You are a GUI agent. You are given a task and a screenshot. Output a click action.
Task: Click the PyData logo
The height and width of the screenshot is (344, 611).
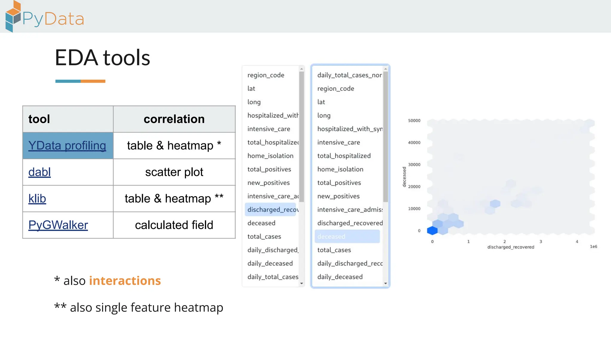[x=45, y=16]
